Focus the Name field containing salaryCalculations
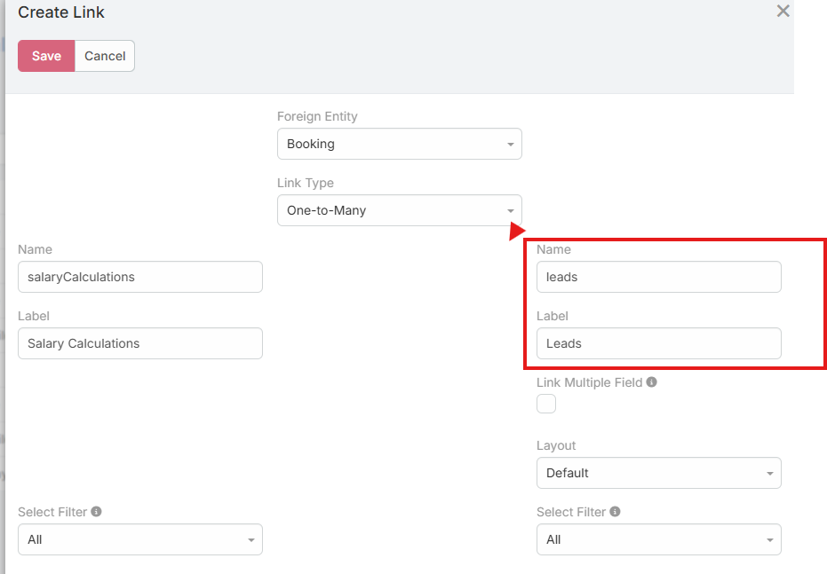827x574 pixels. (x=139, y=277)
